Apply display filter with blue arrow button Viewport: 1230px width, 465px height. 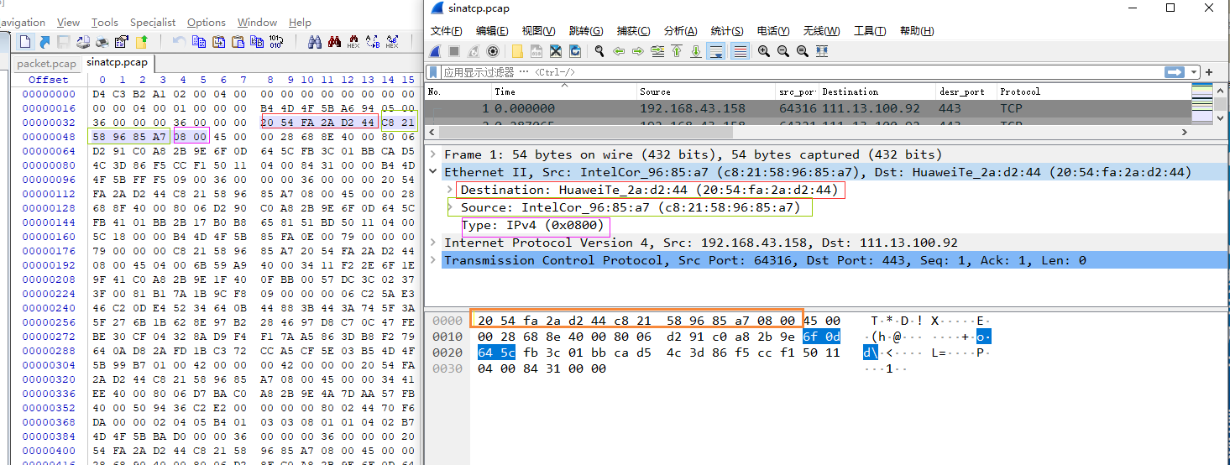click(1175, 72)
